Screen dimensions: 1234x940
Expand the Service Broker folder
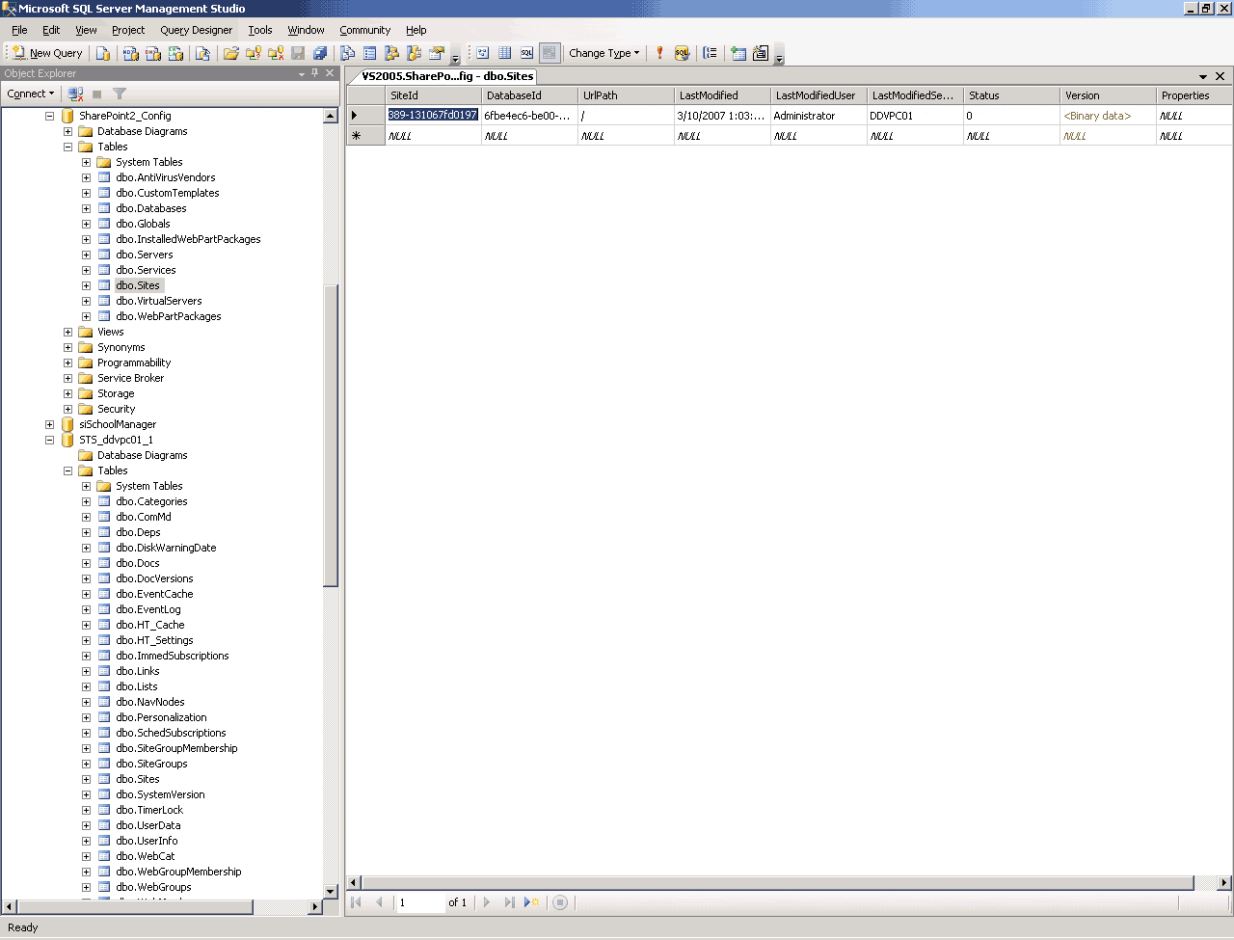67,378
